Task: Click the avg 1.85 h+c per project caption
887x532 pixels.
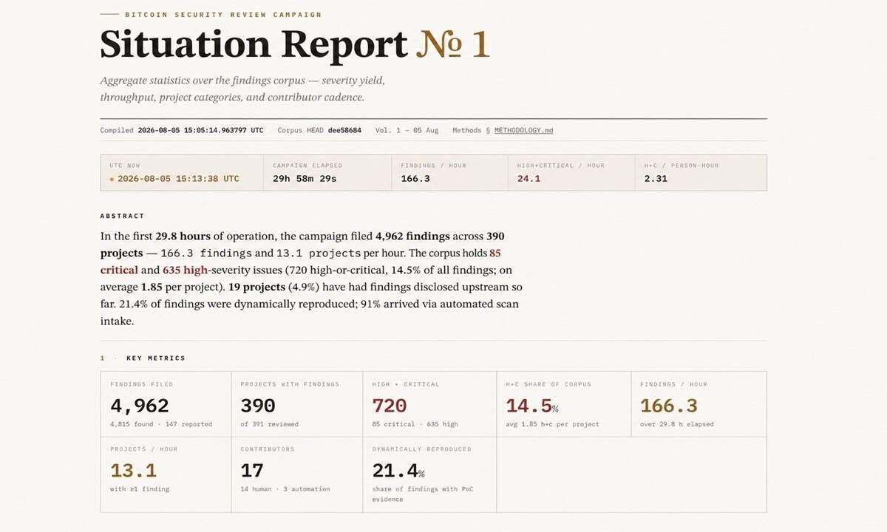Action: (552, 424)
